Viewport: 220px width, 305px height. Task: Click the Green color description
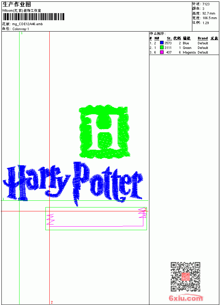(x=187, y=48)
